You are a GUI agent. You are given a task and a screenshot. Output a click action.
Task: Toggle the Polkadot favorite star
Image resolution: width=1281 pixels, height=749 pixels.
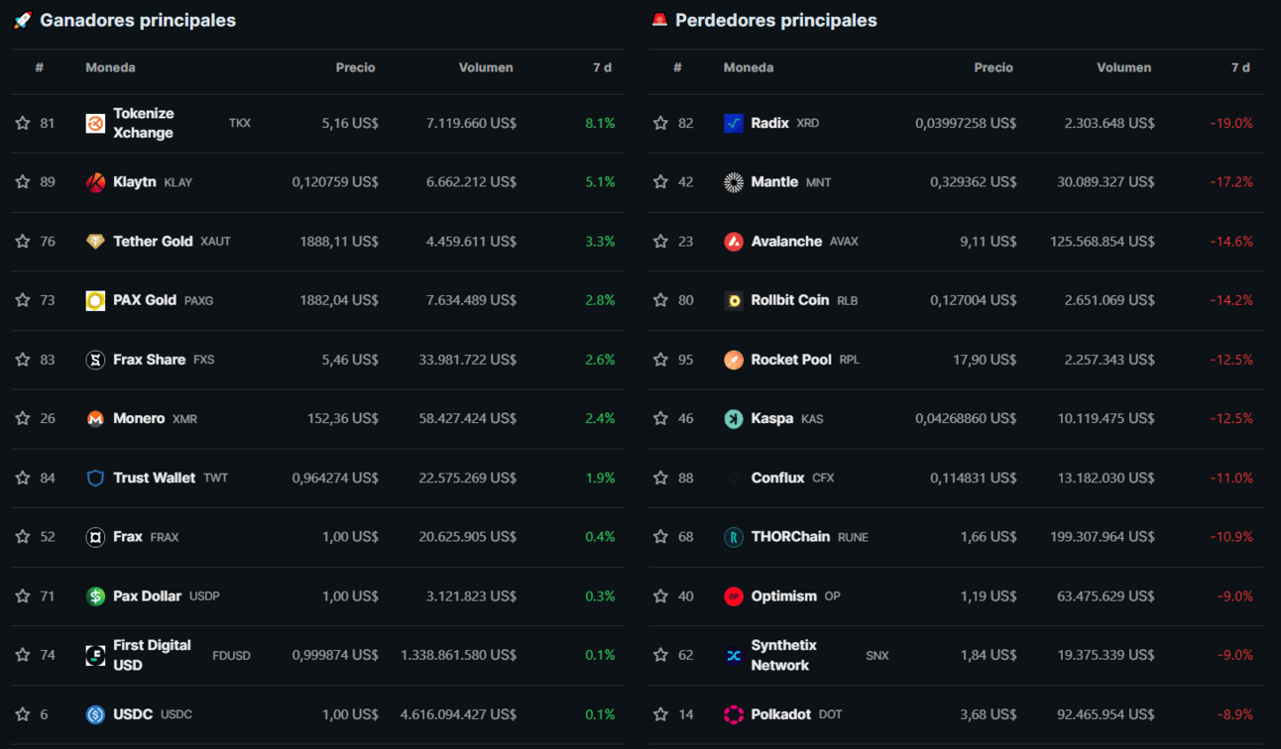pyautogui.click(x=661, y=714)
